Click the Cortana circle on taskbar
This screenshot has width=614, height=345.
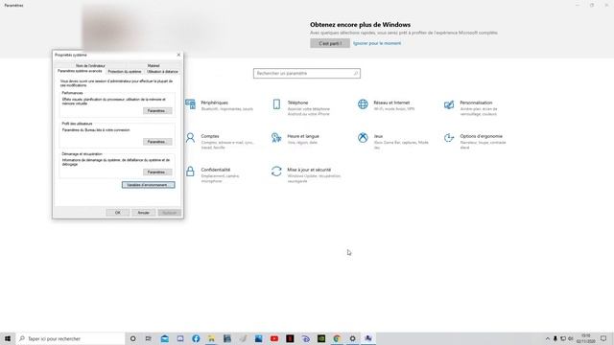[132, 338]
